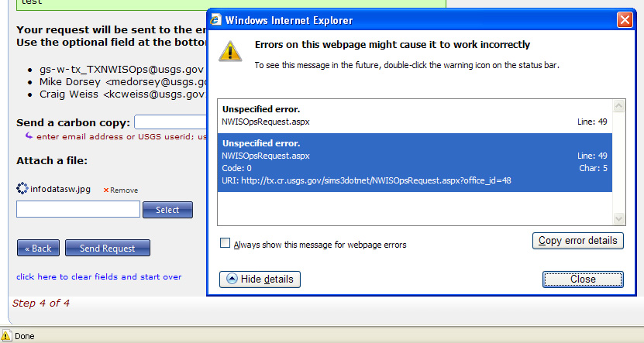
Task: Click the red X Remove icon
Action: [107, 190]
